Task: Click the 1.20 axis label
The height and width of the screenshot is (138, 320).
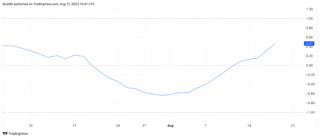Action: coord(309,9)
